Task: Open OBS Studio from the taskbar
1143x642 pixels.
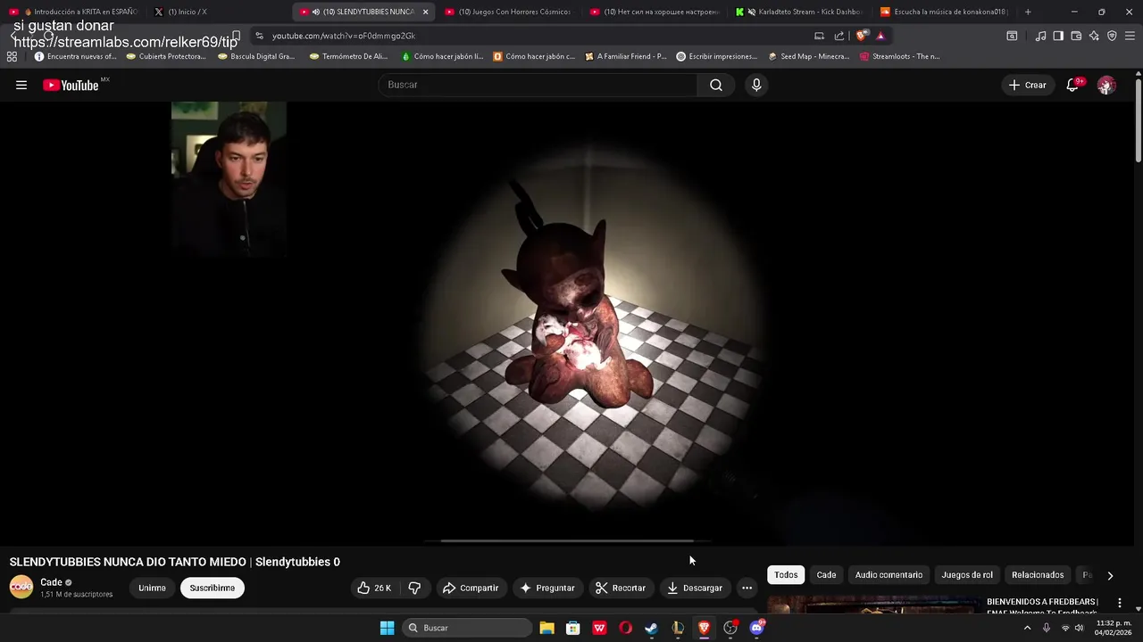Action: coord(730,628)
